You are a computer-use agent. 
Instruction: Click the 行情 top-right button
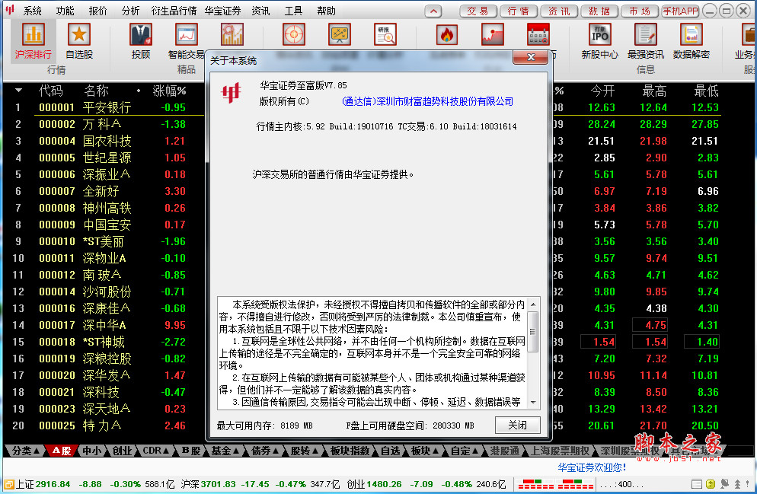point(519,11)
